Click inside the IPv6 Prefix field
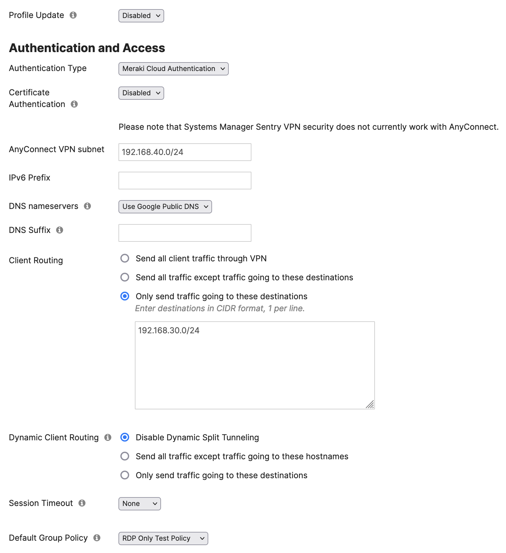The height and width of the screenshot is (553, 506). click(x=184, y=180)
